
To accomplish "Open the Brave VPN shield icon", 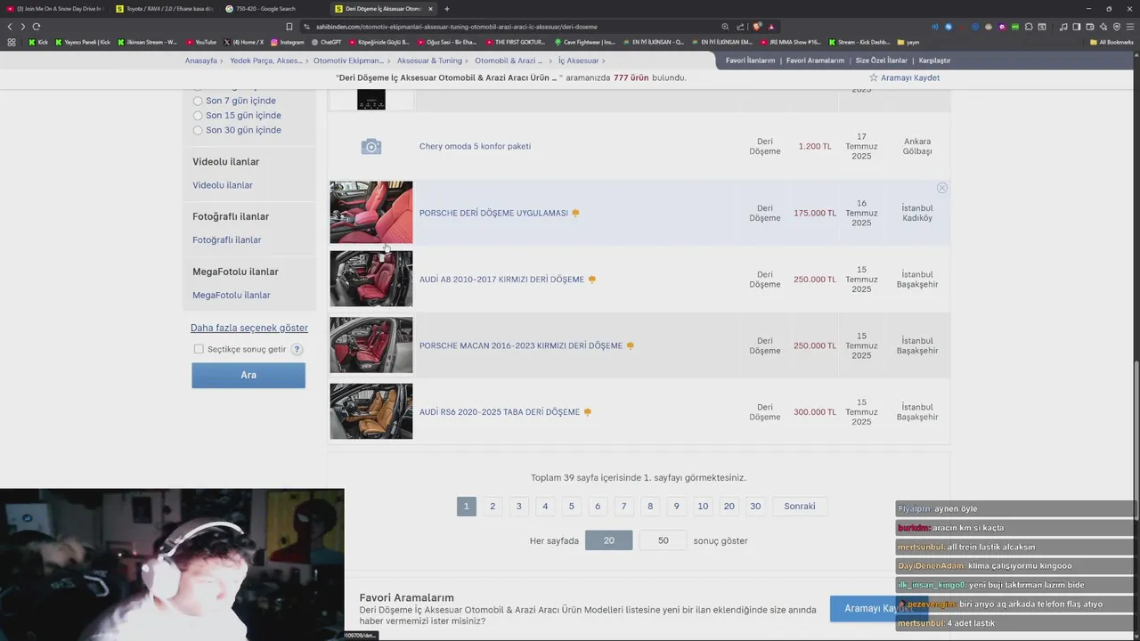I will [1117, 27].
